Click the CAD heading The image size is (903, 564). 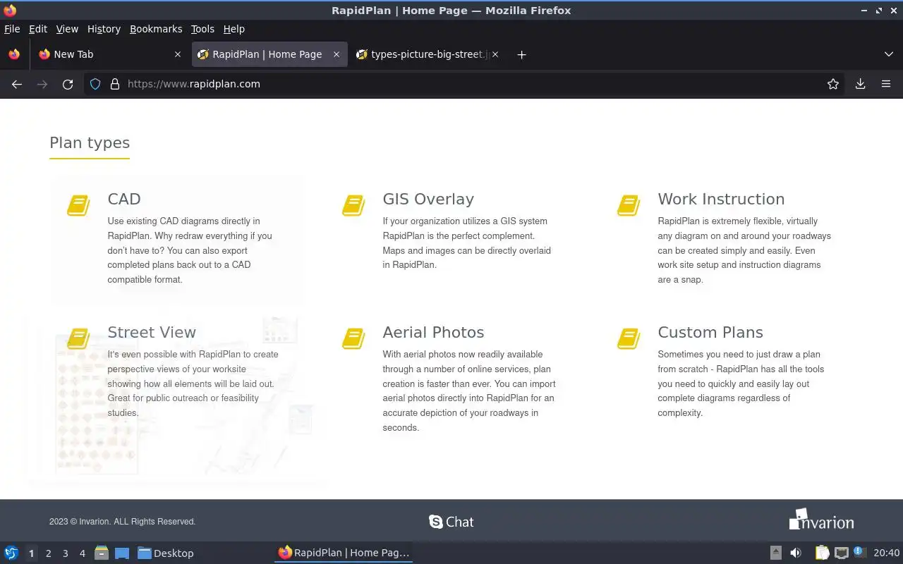[x=124, y=199]
